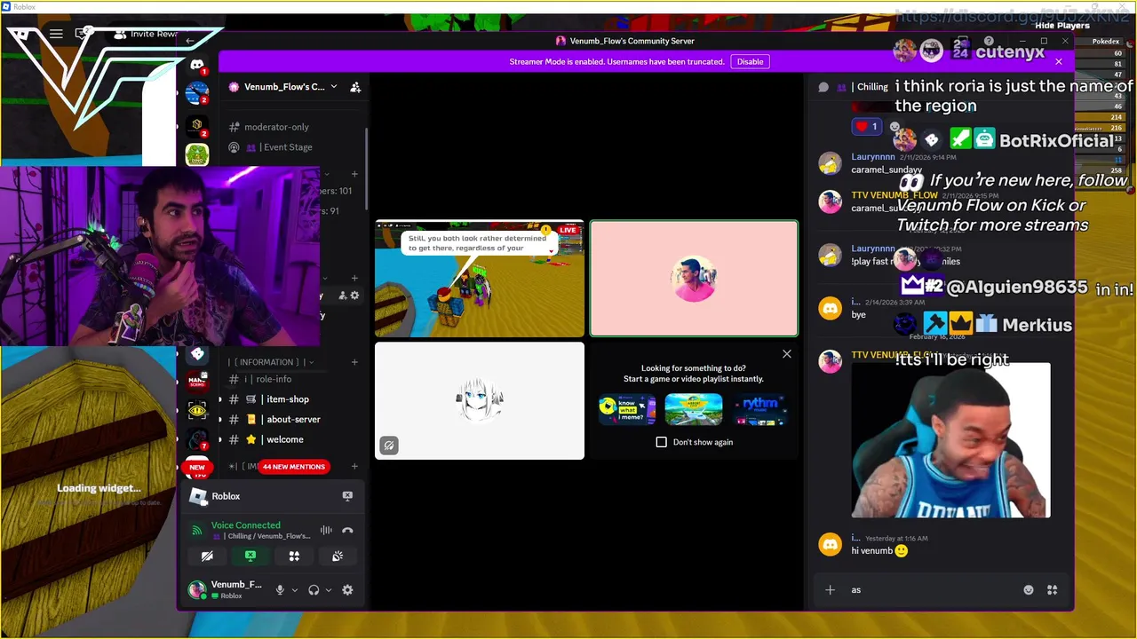Expand threads arrow beside item-shop channel
Screen dimensions: 1137x639
click(220, 399)
